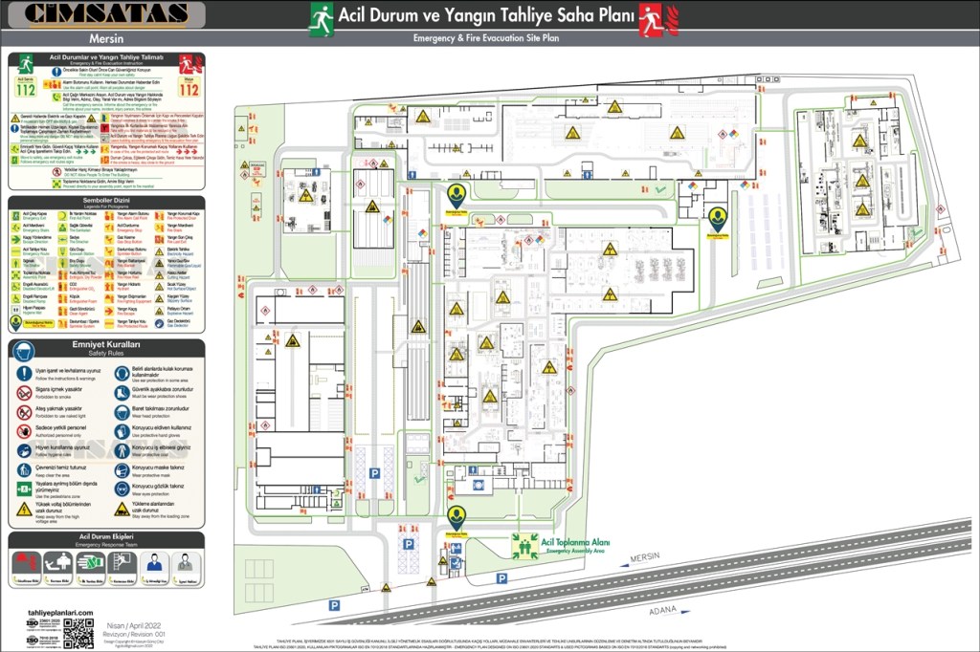Click the QR code at bottom left
Image resolution: width=980 pixels, height=652 pixels.
pos(78,633)
